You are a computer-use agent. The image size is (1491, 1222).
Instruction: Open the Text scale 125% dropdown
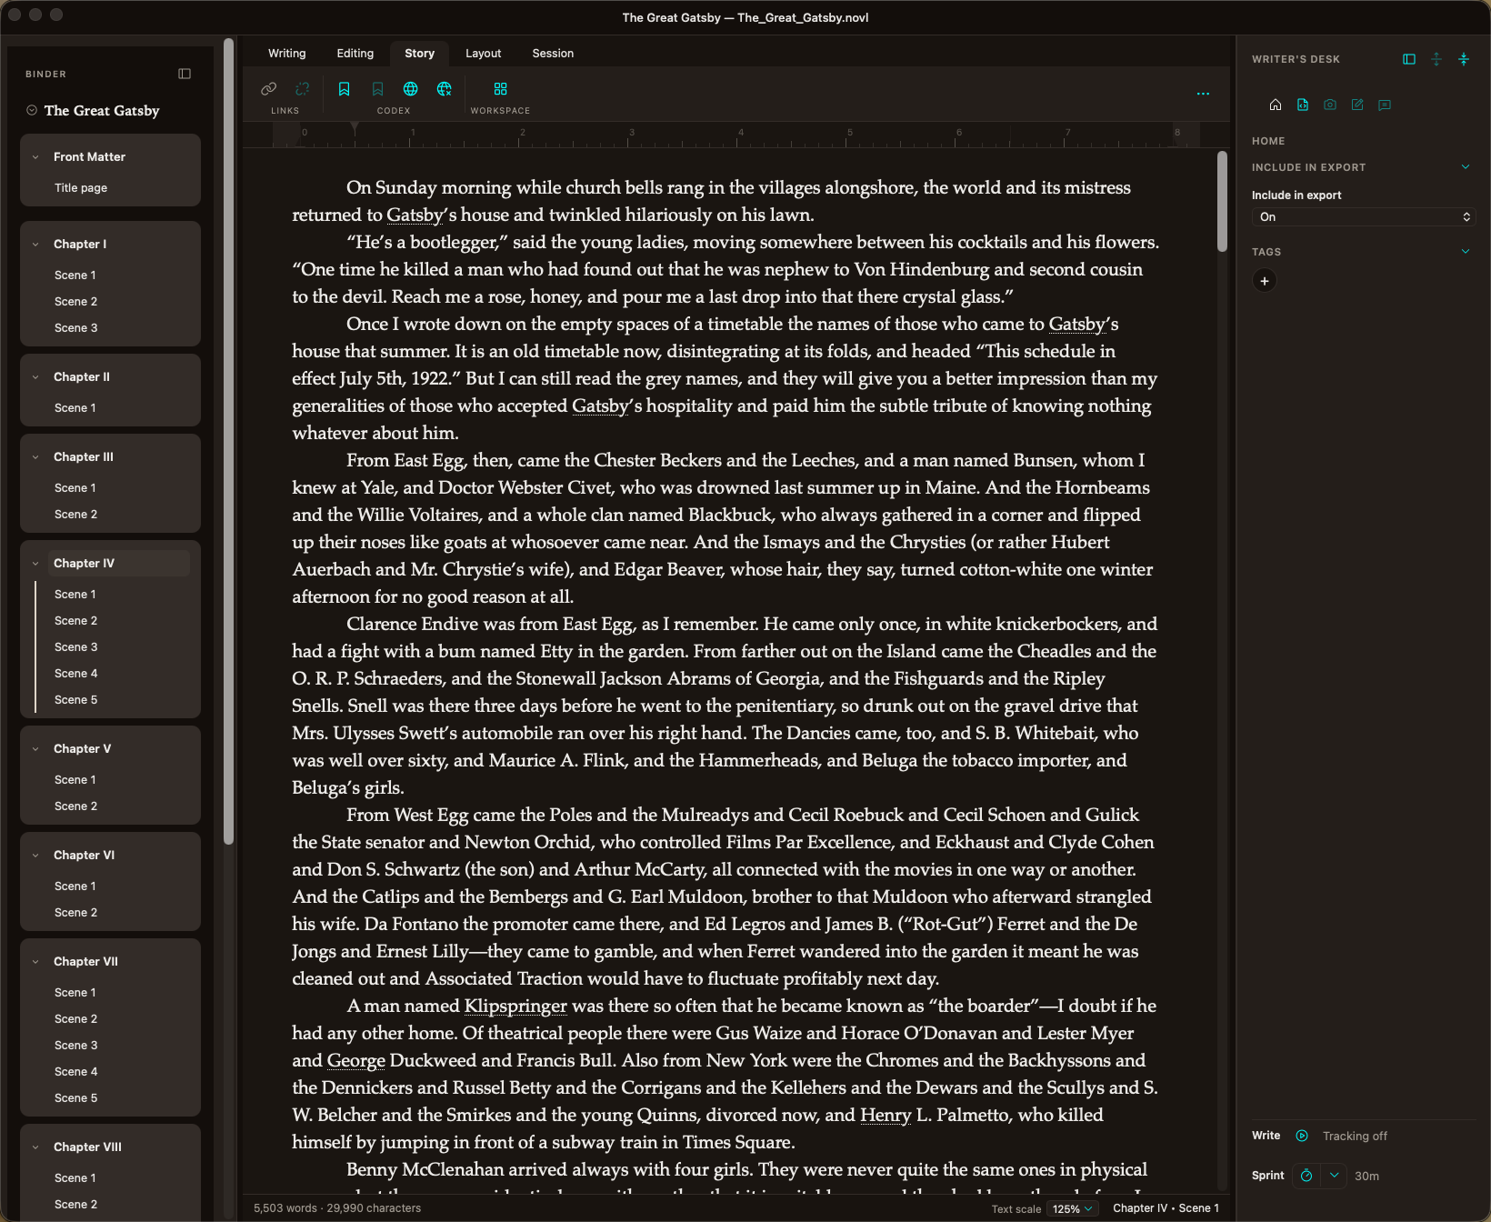click(x=1073, y=1208)
